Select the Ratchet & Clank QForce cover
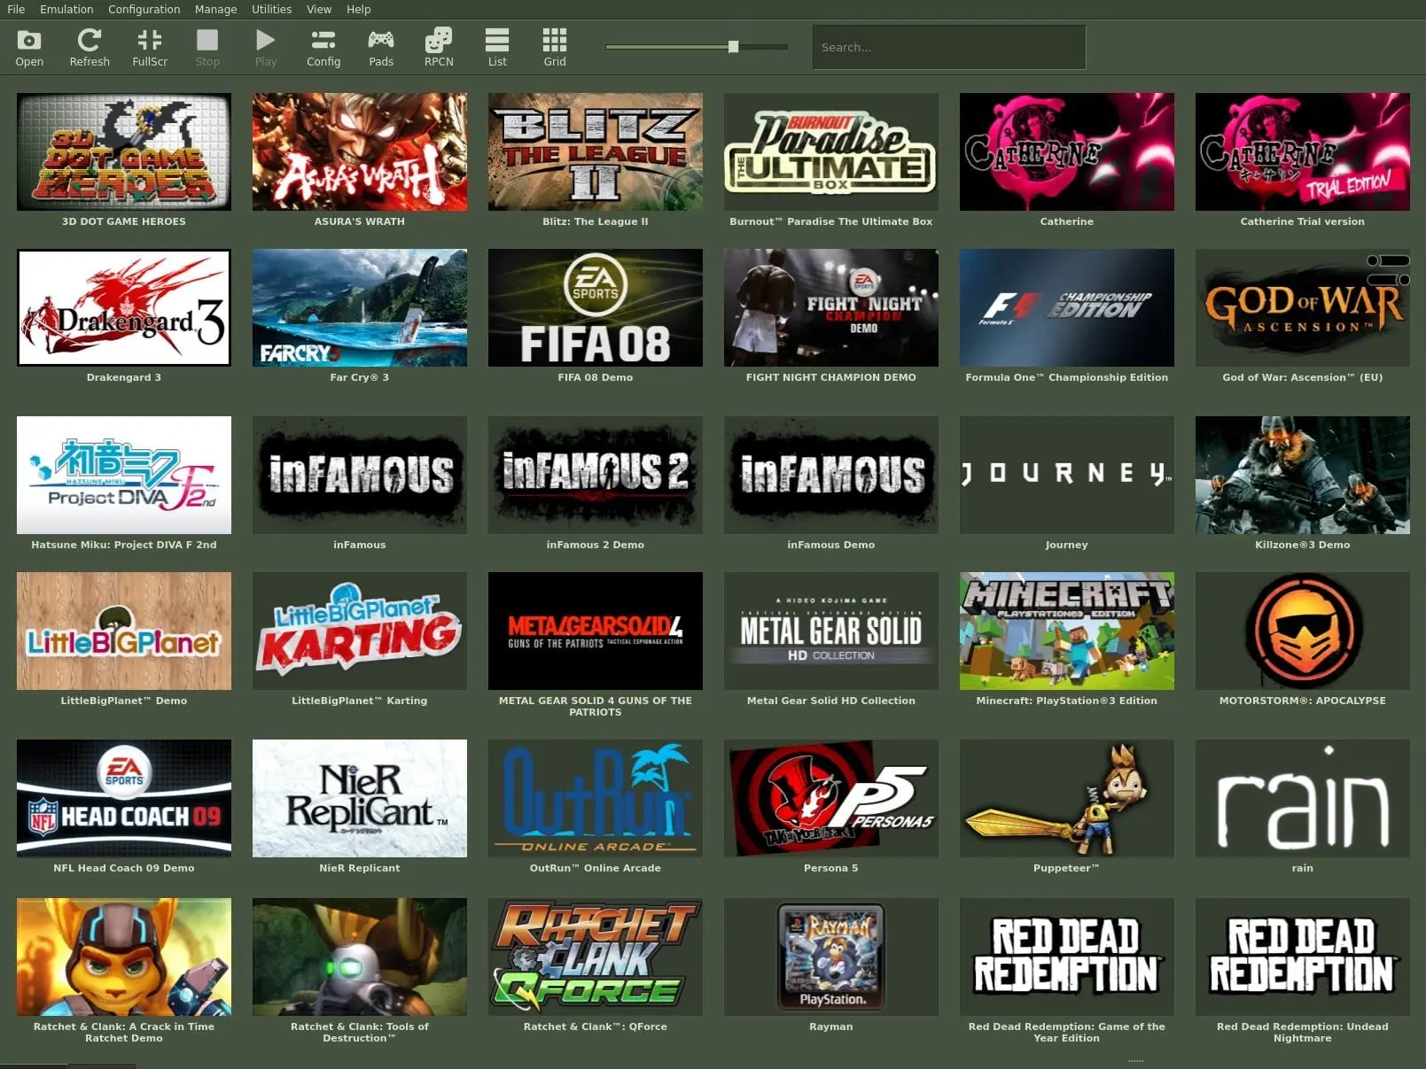The width and height of the screenshot is (1426, 1069). point(596,957)
